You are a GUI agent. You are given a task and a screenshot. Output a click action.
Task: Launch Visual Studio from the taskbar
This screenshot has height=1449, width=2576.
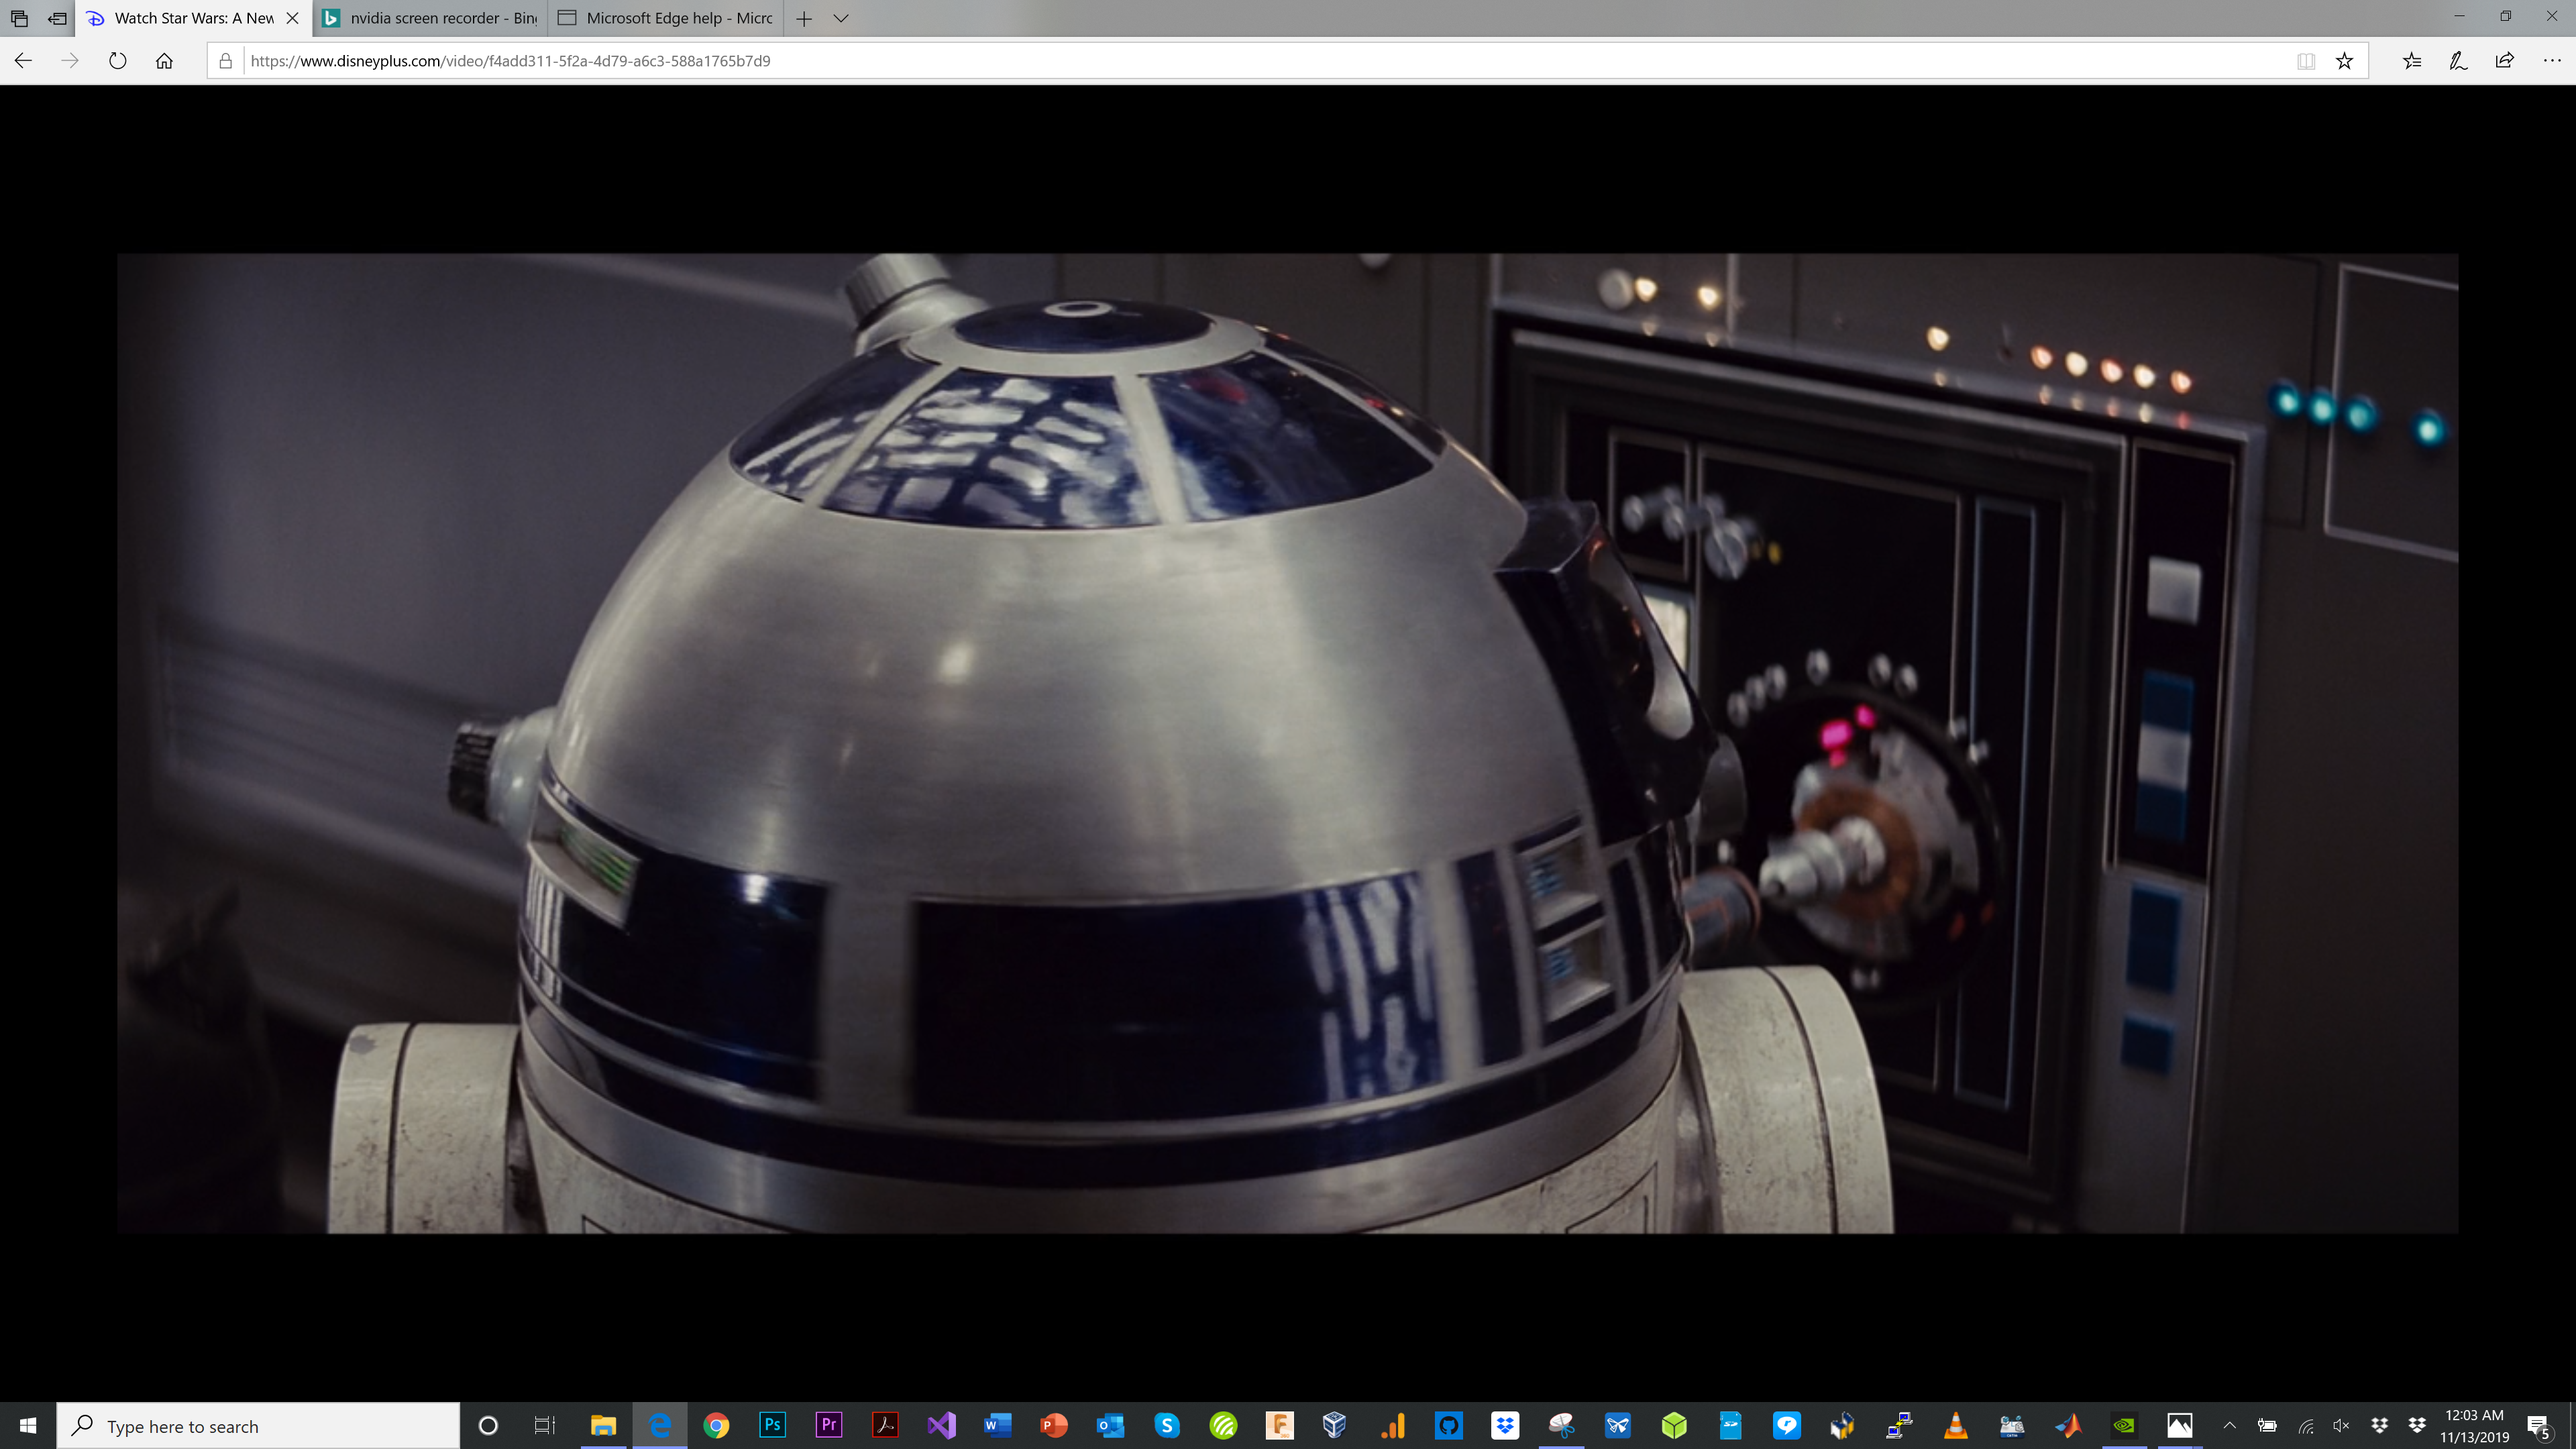point(941,1425)
